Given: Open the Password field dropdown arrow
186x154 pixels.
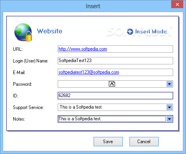Looking at the screenshot, I should (169, 84).
